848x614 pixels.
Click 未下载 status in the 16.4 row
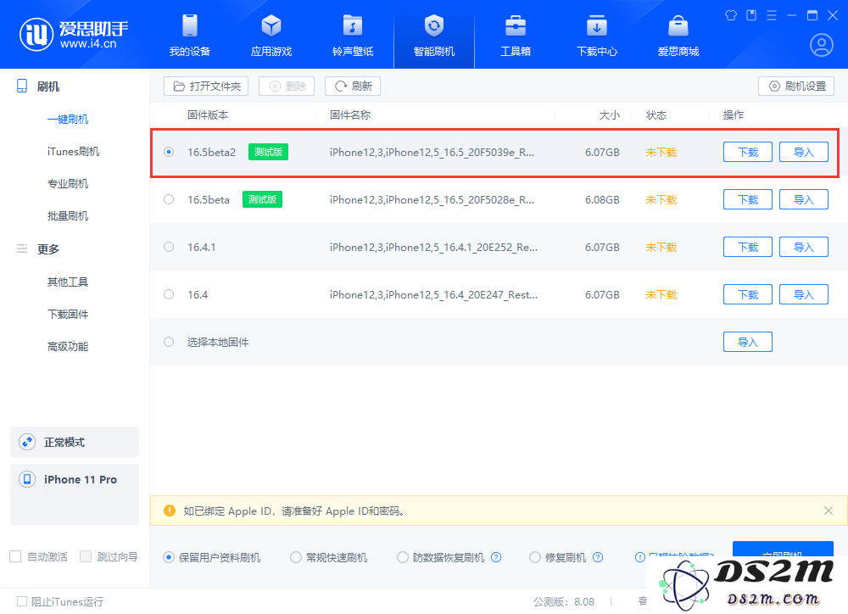[x=661, y=294]
